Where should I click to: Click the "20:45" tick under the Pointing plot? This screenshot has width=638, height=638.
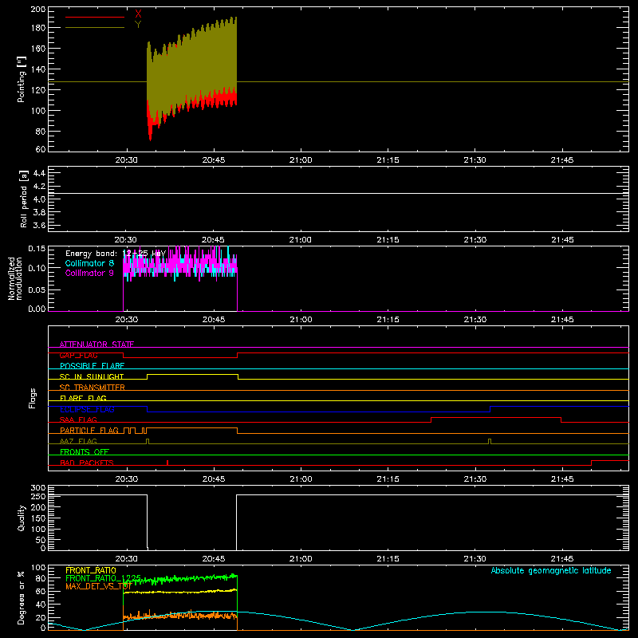214,160
